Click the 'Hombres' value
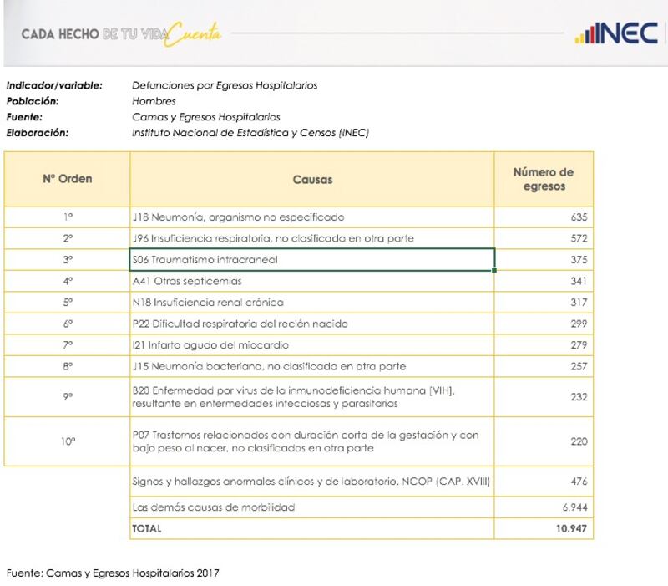This screenshot has height=586, width=668. [154, 101]
